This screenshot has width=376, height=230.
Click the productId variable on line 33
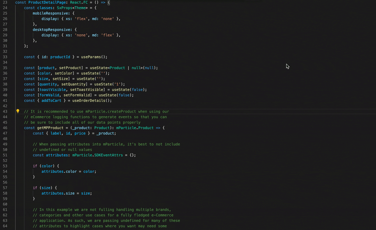click(60, 57)
